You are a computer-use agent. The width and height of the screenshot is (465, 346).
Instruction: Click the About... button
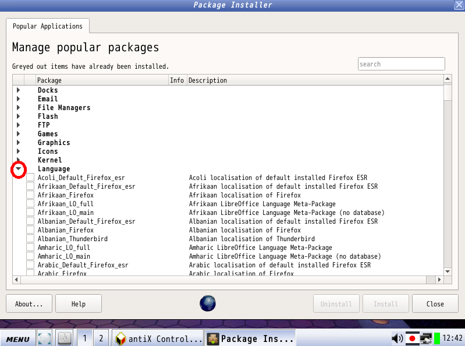click(29, 303)
